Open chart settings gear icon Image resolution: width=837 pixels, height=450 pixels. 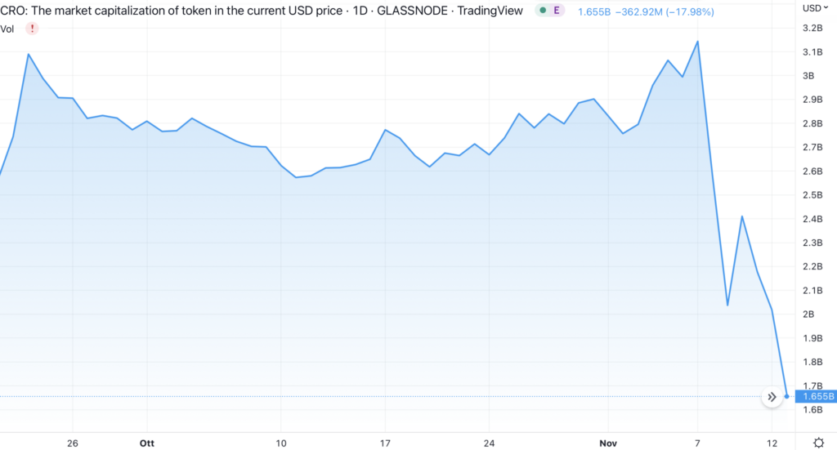pyautogui.click(x=818, y=442)
